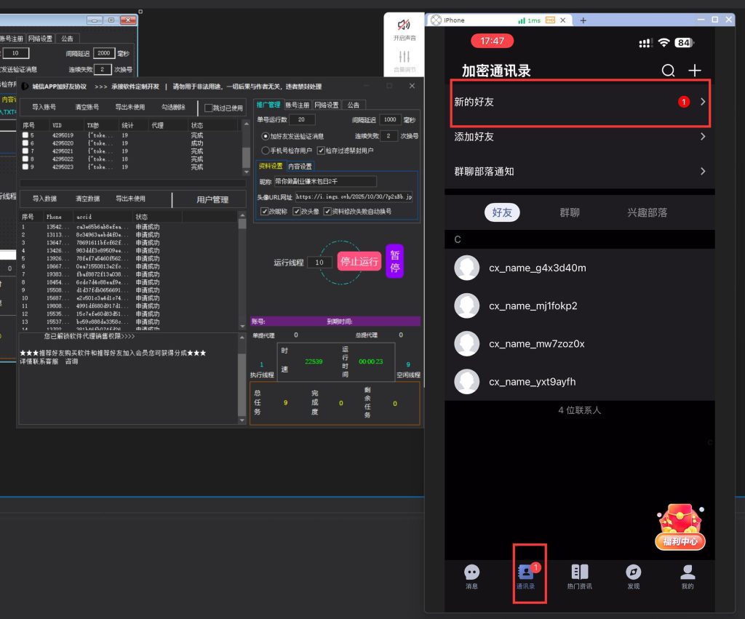This screenshot has height=619, width=745.
Task: Tap the search magnifier in 加密通讯录 header
Action: click(x=668, y=71)
